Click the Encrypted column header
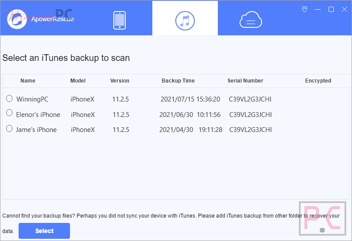 tap(318, 81)
